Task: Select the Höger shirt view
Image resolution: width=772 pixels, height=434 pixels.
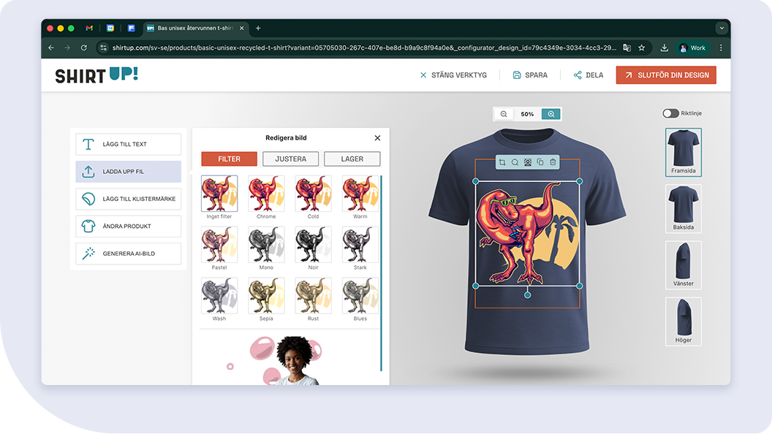Action: point(684,321)
